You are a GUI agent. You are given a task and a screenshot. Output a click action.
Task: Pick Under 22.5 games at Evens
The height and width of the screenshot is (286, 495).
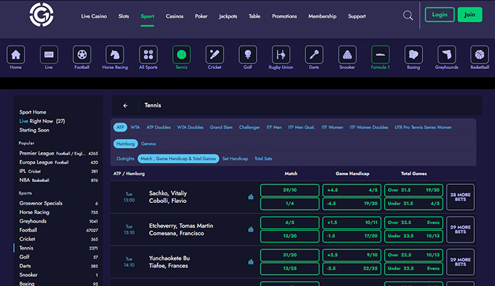tap(413, 269)
